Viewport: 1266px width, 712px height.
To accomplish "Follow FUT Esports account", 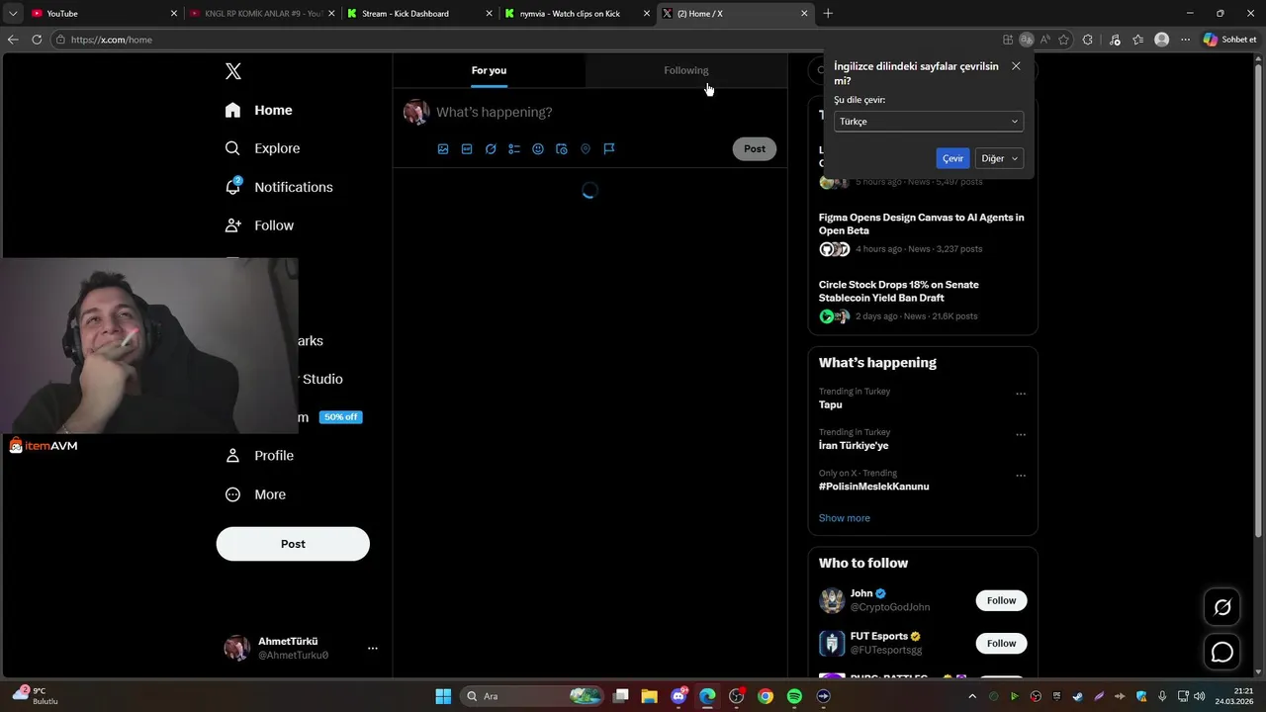I will coord(1001,644).
